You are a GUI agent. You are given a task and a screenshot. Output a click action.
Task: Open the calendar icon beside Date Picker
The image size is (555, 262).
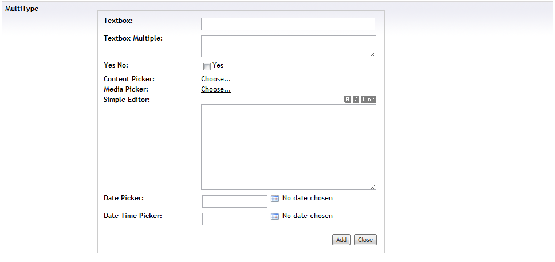coord(275,199)
